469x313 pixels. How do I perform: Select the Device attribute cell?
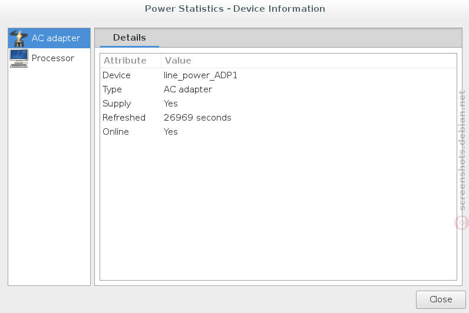tap(116, 75)
